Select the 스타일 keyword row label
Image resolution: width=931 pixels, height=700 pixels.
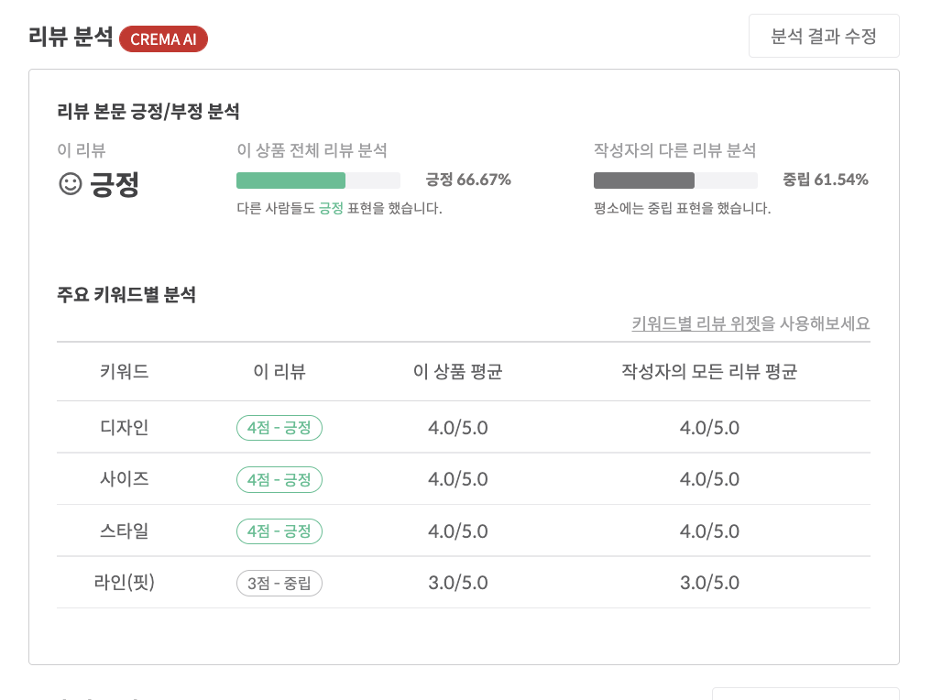(x=124, y=531)
